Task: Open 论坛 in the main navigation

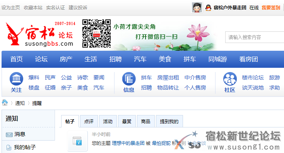Action: [41, 59]
